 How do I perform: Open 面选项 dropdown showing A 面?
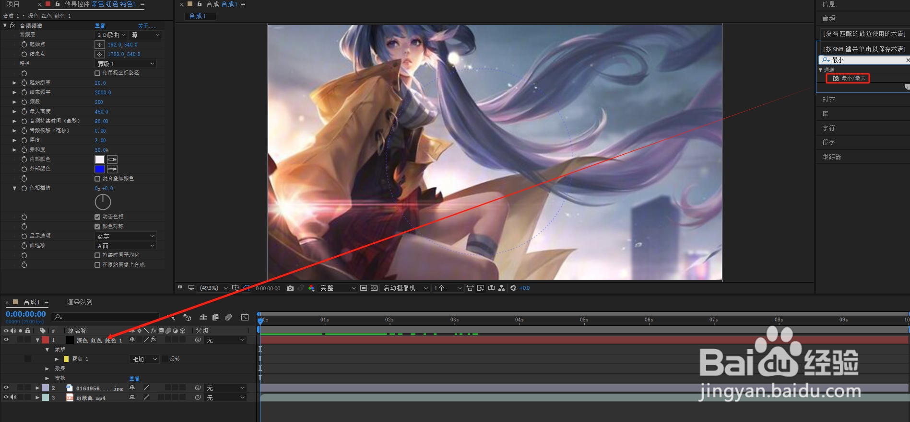(126, 246)
